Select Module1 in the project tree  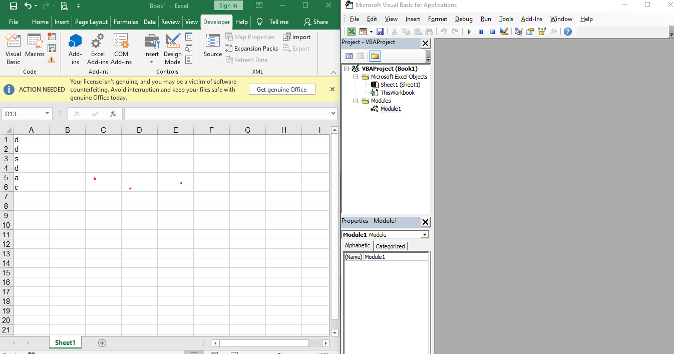tap(391, 109)
